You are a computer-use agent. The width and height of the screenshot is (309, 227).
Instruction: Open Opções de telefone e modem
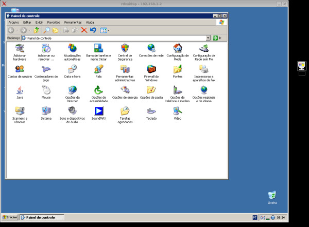coord(178,94)
